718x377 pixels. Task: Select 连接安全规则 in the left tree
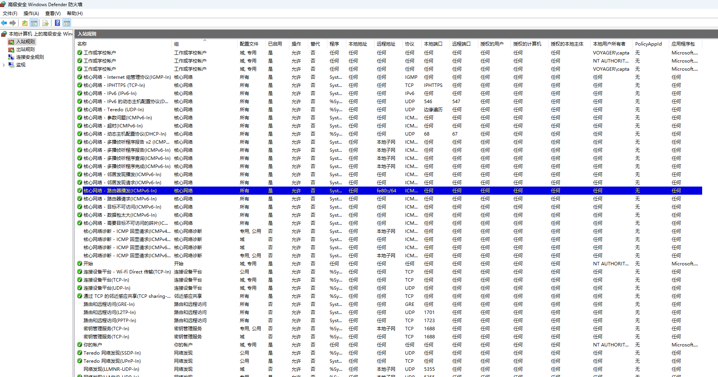[x=30, y=57]
